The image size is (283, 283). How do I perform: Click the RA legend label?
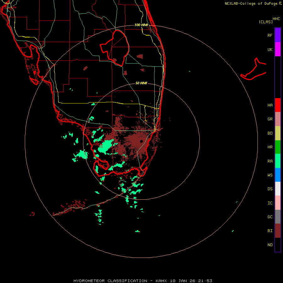pyautogui.click(x=270, y=161)
